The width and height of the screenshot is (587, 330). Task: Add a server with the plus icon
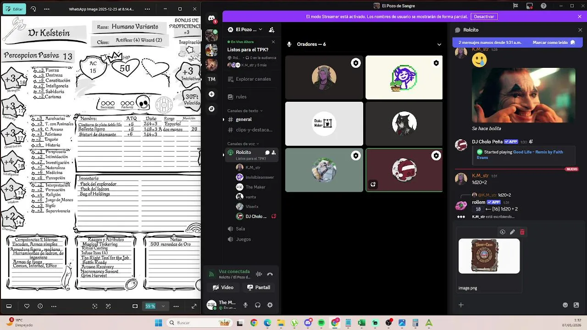point(211,94)
